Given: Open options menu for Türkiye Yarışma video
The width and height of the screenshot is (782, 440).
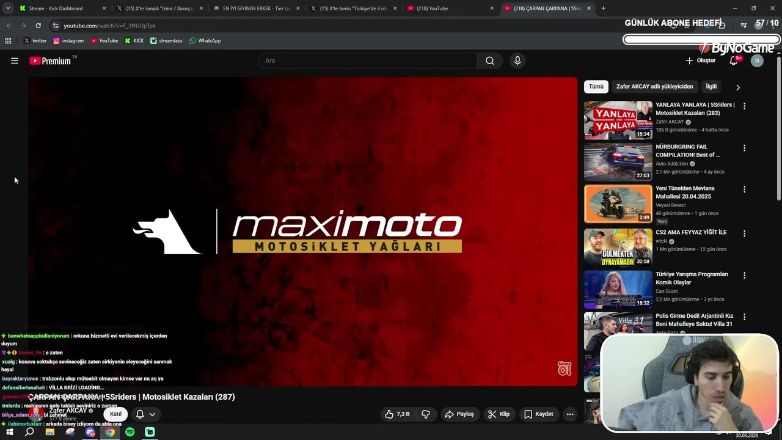Looking at the screenshot, I should [744, 275].
